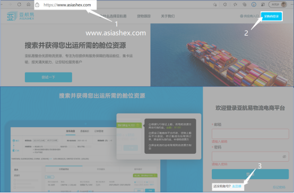Screen dimensions: 294x193
Task: Go to the browser home page icon
Action: (x=29, y=4)
